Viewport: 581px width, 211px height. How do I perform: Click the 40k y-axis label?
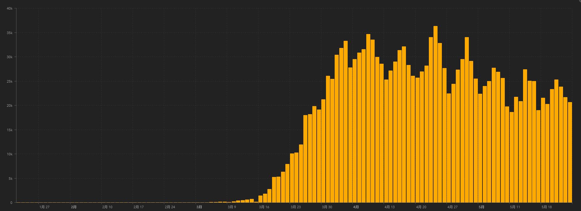point(9,9)
